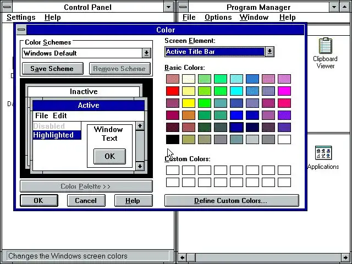The height and width of the screenshot is (264, 352).
Task: Click Program Manager horizontal scrollbar right arrow
Action: click(x=345, y=257)
